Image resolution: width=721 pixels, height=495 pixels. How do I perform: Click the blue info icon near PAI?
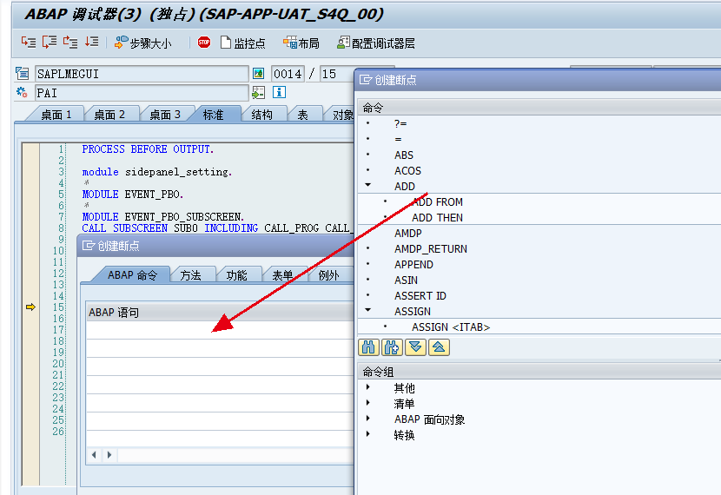click(279, 92)
